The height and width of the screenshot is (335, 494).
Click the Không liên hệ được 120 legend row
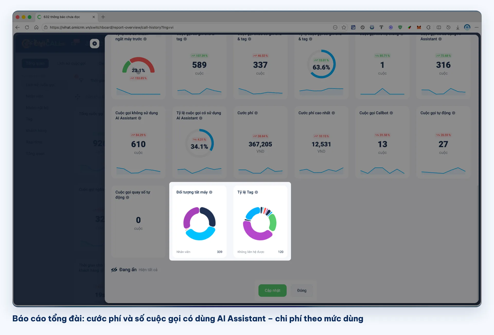point(260,252)
